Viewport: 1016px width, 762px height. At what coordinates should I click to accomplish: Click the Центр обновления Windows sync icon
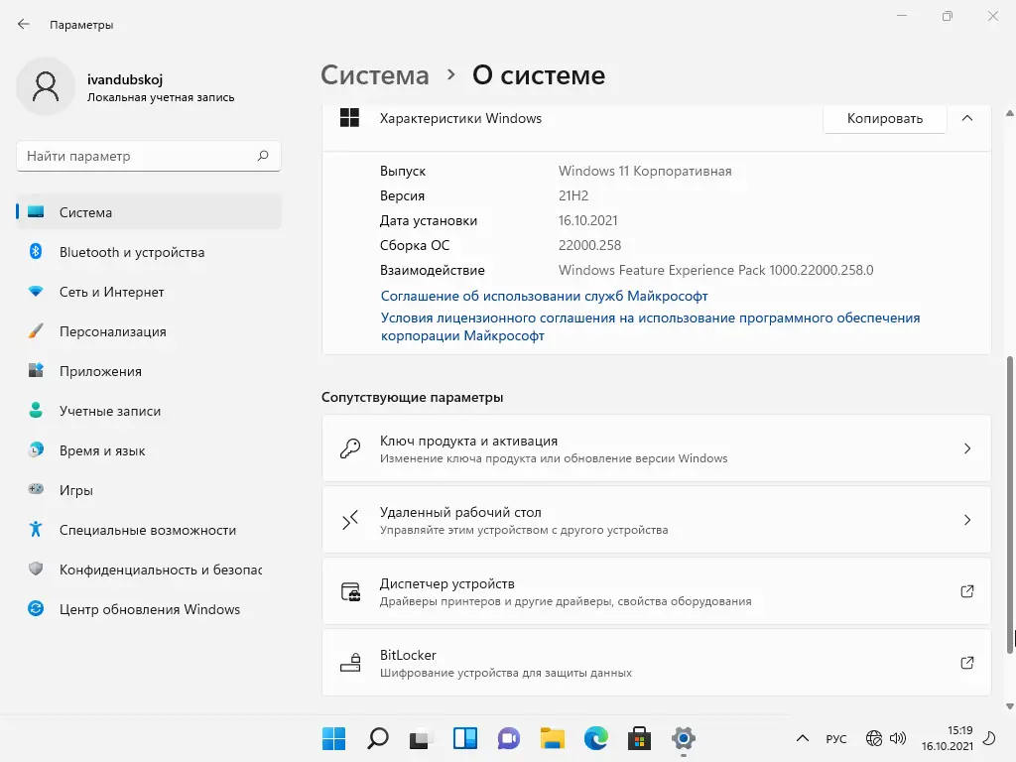pos(36,609)
